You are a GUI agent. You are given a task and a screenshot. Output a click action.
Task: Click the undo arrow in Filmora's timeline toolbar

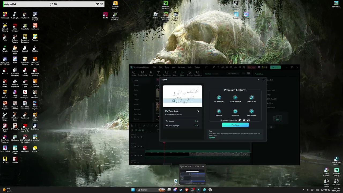click(144, 125)
